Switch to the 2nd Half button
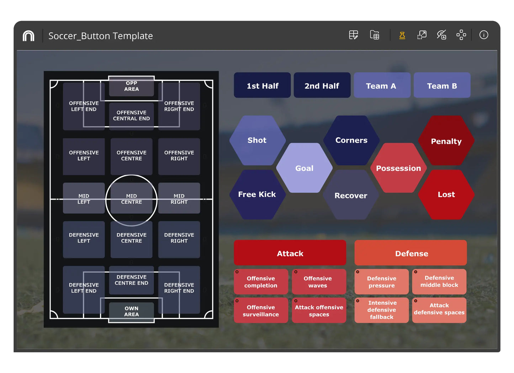 (322, 86)
